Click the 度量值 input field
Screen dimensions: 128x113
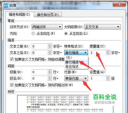tap(98, 53)
